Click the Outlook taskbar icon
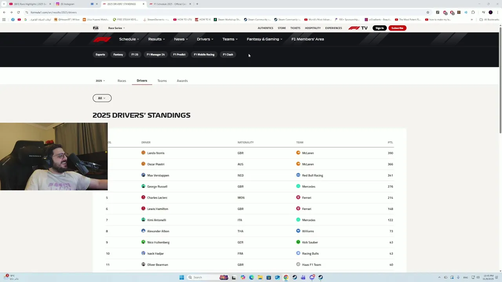Screen dimensions: 502x282 pos(277,277)
